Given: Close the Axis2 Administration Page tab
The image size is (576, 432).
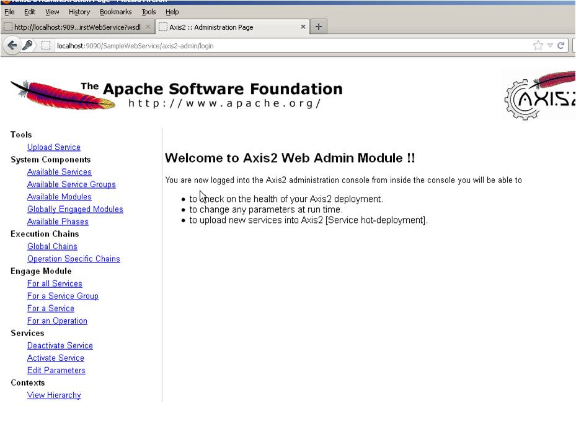Looking at the screenshot, I should click(303, 27).
